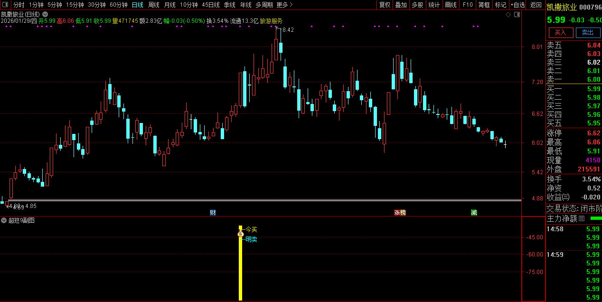Click the blue 卖出 sell button
Screen dimensions: 602x302
[588, 32]
